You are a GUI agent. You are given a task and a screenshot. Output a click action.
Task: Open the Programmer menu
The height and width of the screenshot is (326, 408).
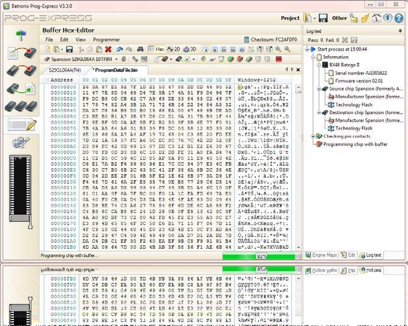tap(107, 39)
